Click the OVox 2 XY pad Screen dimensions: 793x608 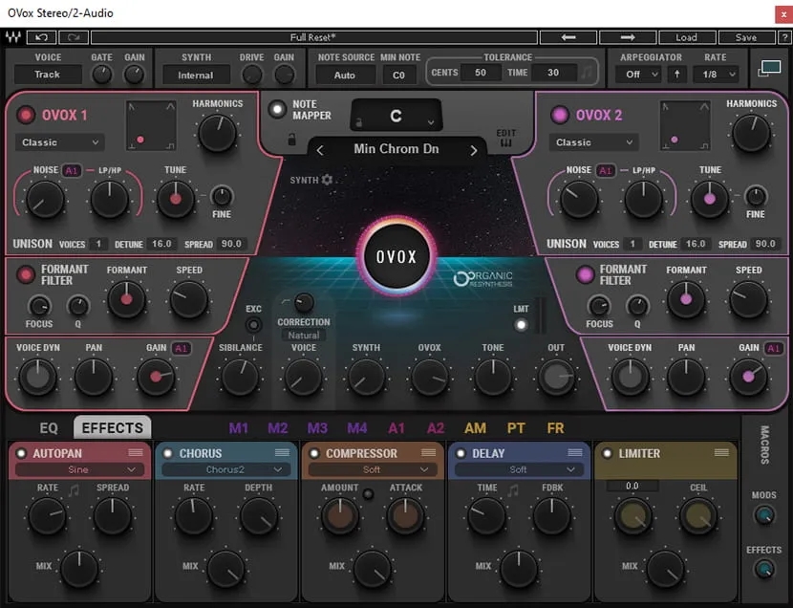coord(685,125)
